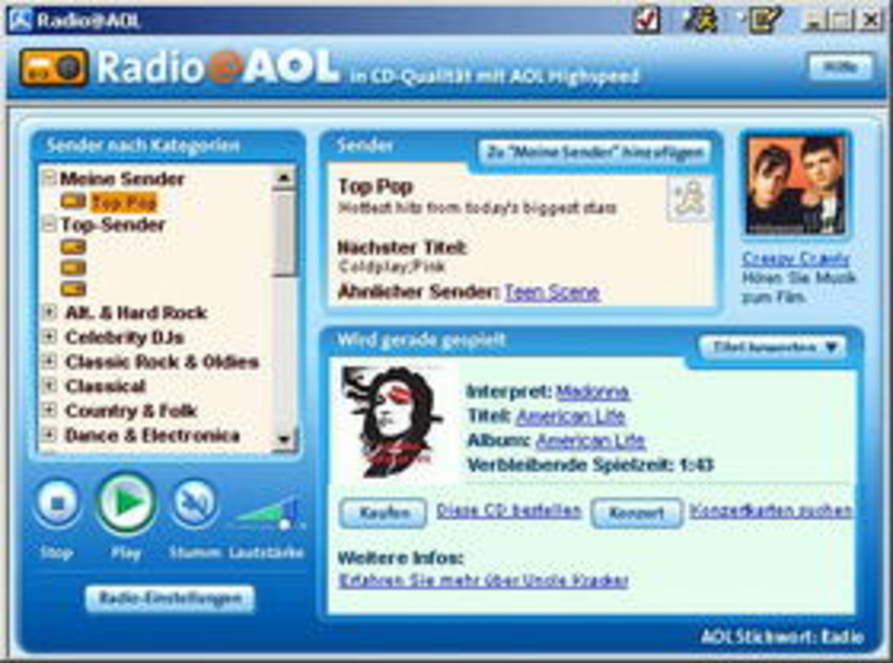This screenshot has width=893, height=663.
Task: Click the red checkmark icon in title bar
Action: 647,20
